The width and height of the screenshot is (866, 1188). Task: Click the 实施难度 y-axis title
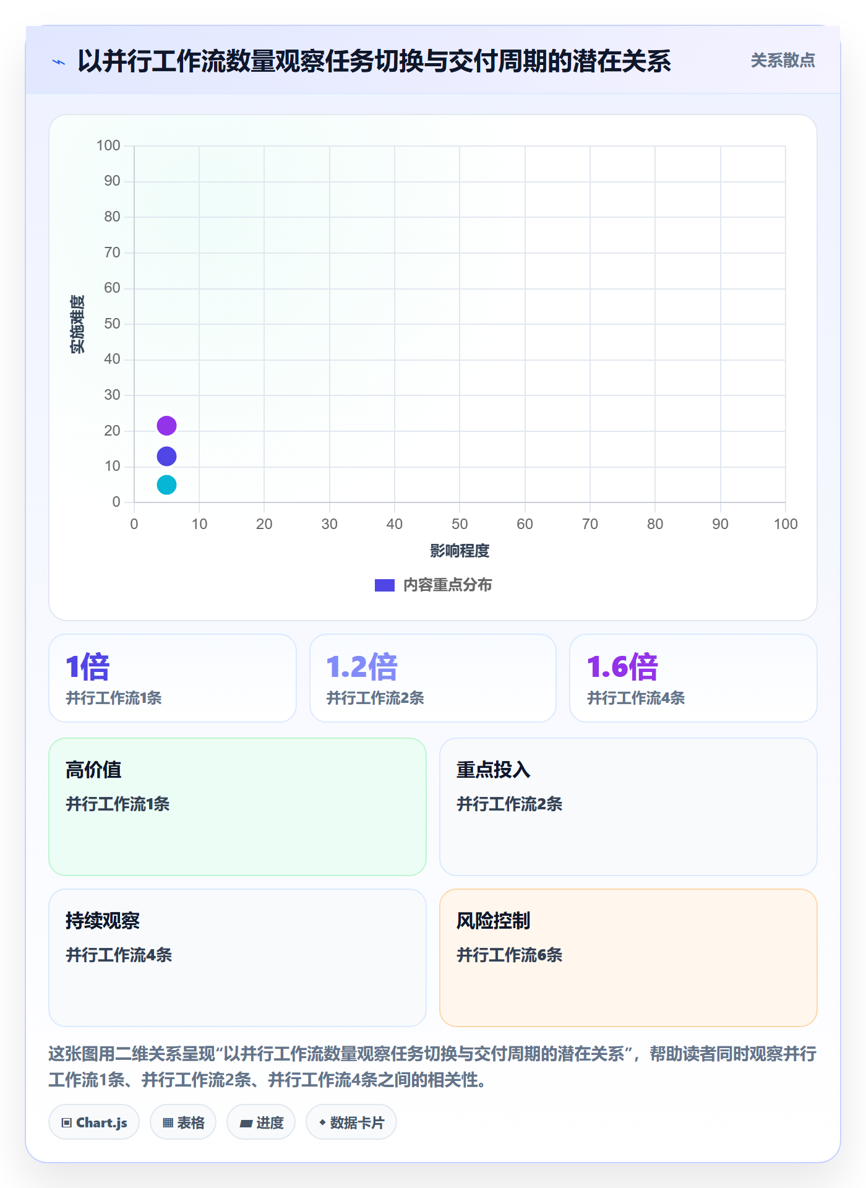coord(77,324)
